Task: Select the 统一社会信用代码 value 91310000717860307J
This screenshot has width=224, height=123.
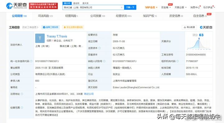Action: point(47,61)
